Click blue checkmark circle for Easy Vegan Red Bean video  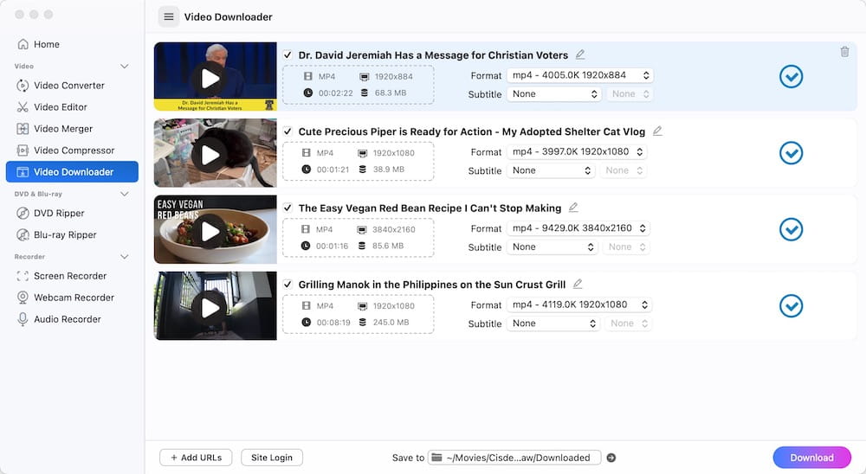(791, 229)
